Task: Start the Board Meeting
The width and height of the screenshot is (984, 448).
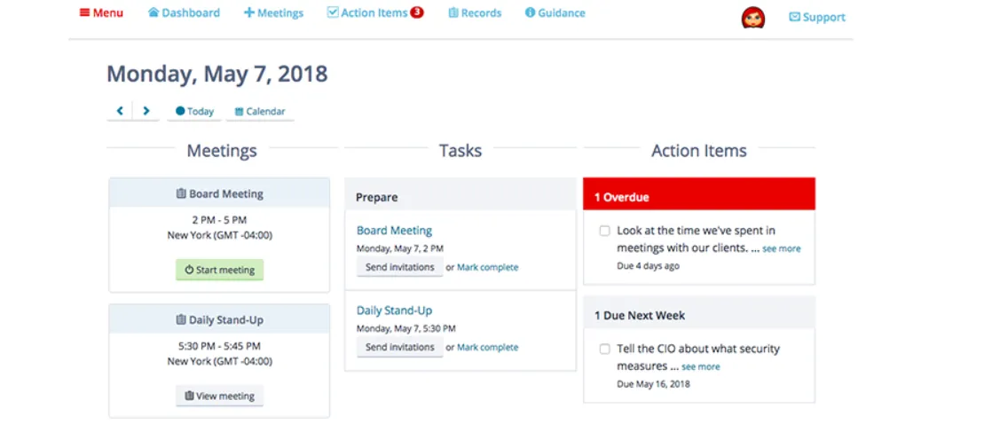Action: (x=220, y=270)
